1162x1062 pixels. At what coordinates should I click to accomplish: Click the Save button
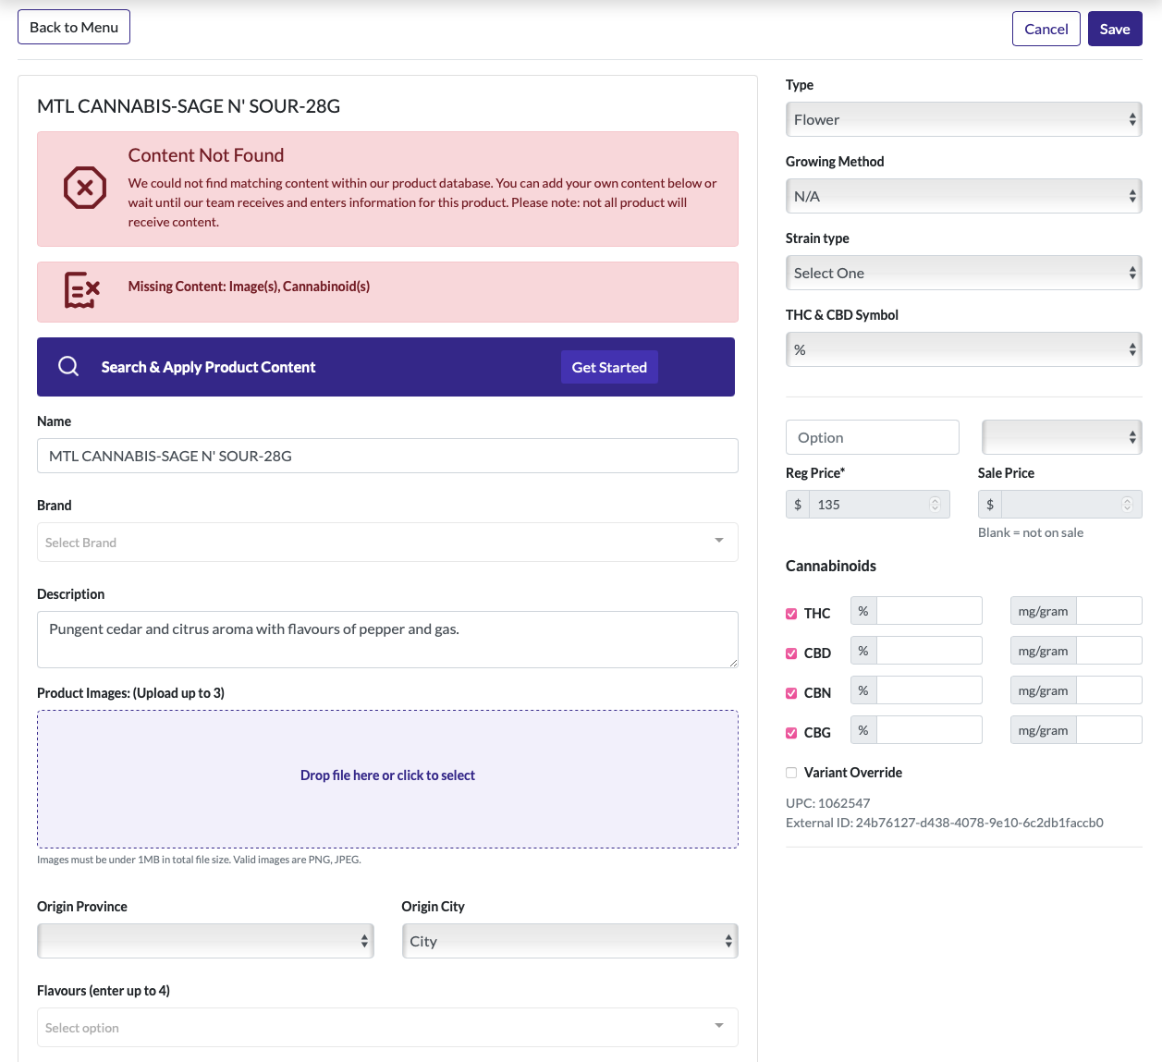pyautogui.click(x=1115, y=29)
